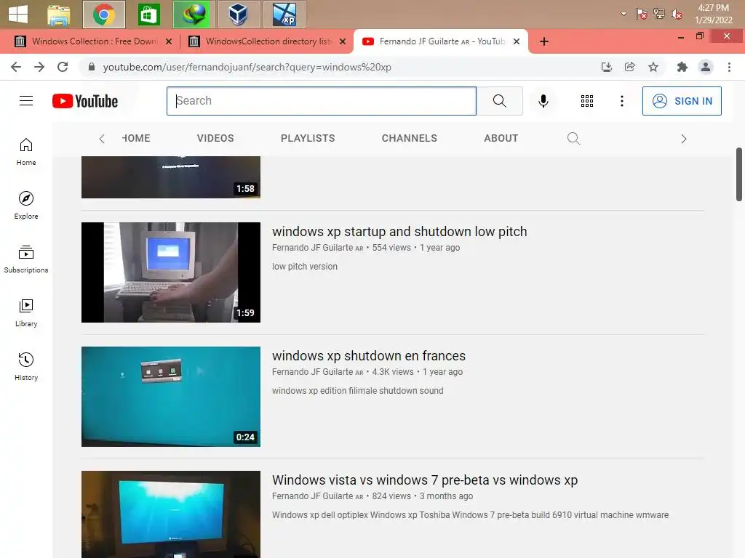Open Home in the YouTube sidebar

tap(26, 152)
